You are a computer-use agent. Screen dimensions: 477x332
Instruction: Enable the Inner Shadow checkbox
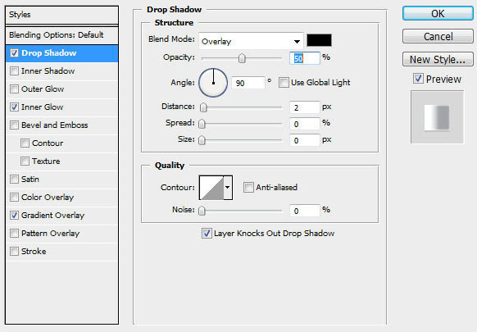(x=14, y=70)
